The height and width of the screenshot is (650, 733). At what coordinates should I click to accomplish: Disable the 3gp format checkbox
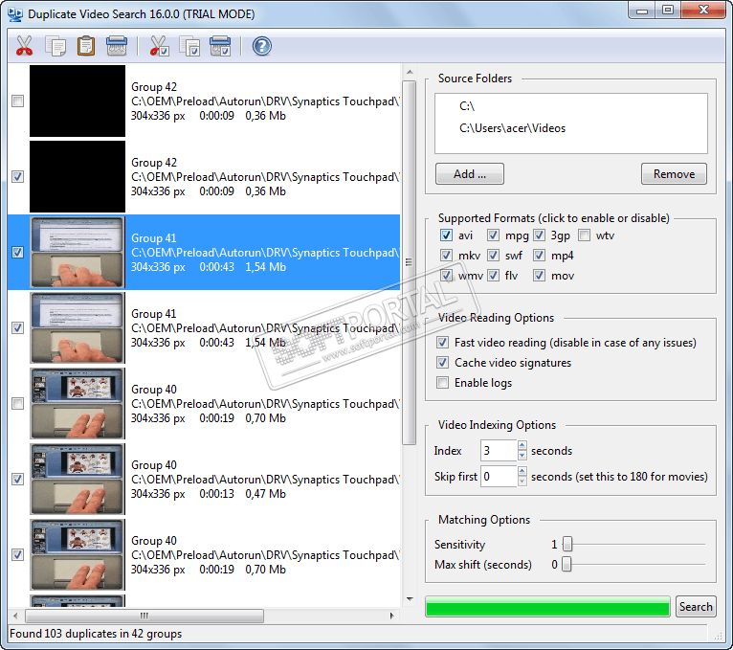[x=539, y=235]
